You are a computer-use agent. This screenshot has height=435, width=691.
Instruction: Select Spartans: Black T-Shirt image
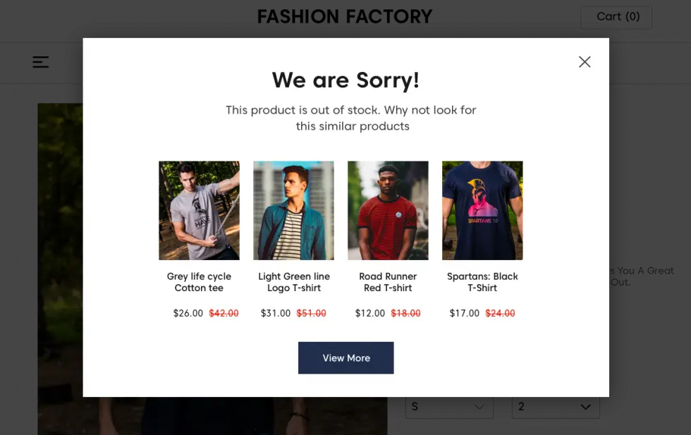pos(482,210)
